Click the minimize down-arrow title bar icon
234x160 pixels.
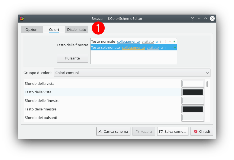coord(199,19)
